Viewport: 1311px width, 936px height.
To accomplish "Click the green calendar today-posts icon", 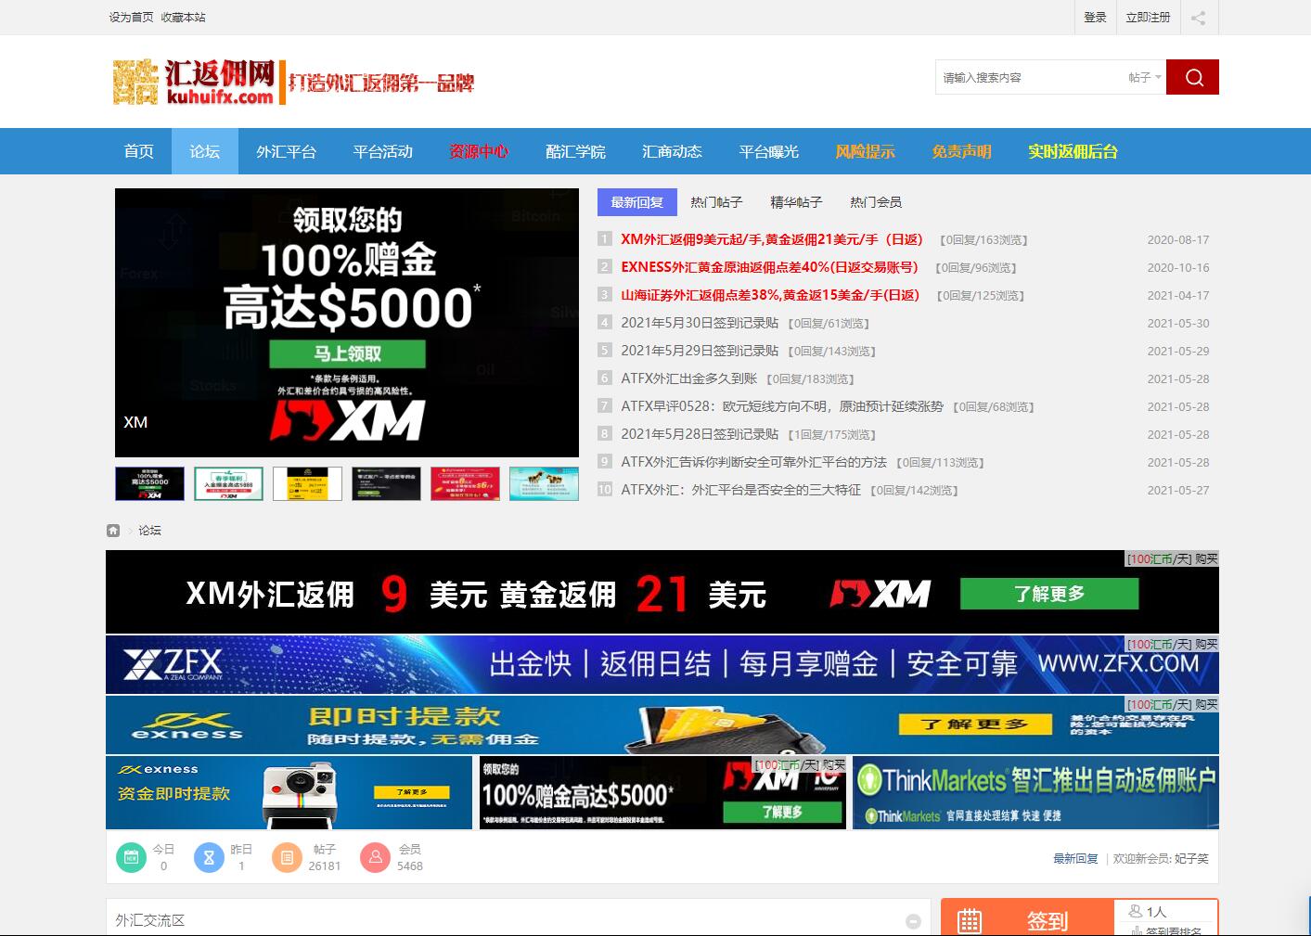I will [x=131, y=857].
